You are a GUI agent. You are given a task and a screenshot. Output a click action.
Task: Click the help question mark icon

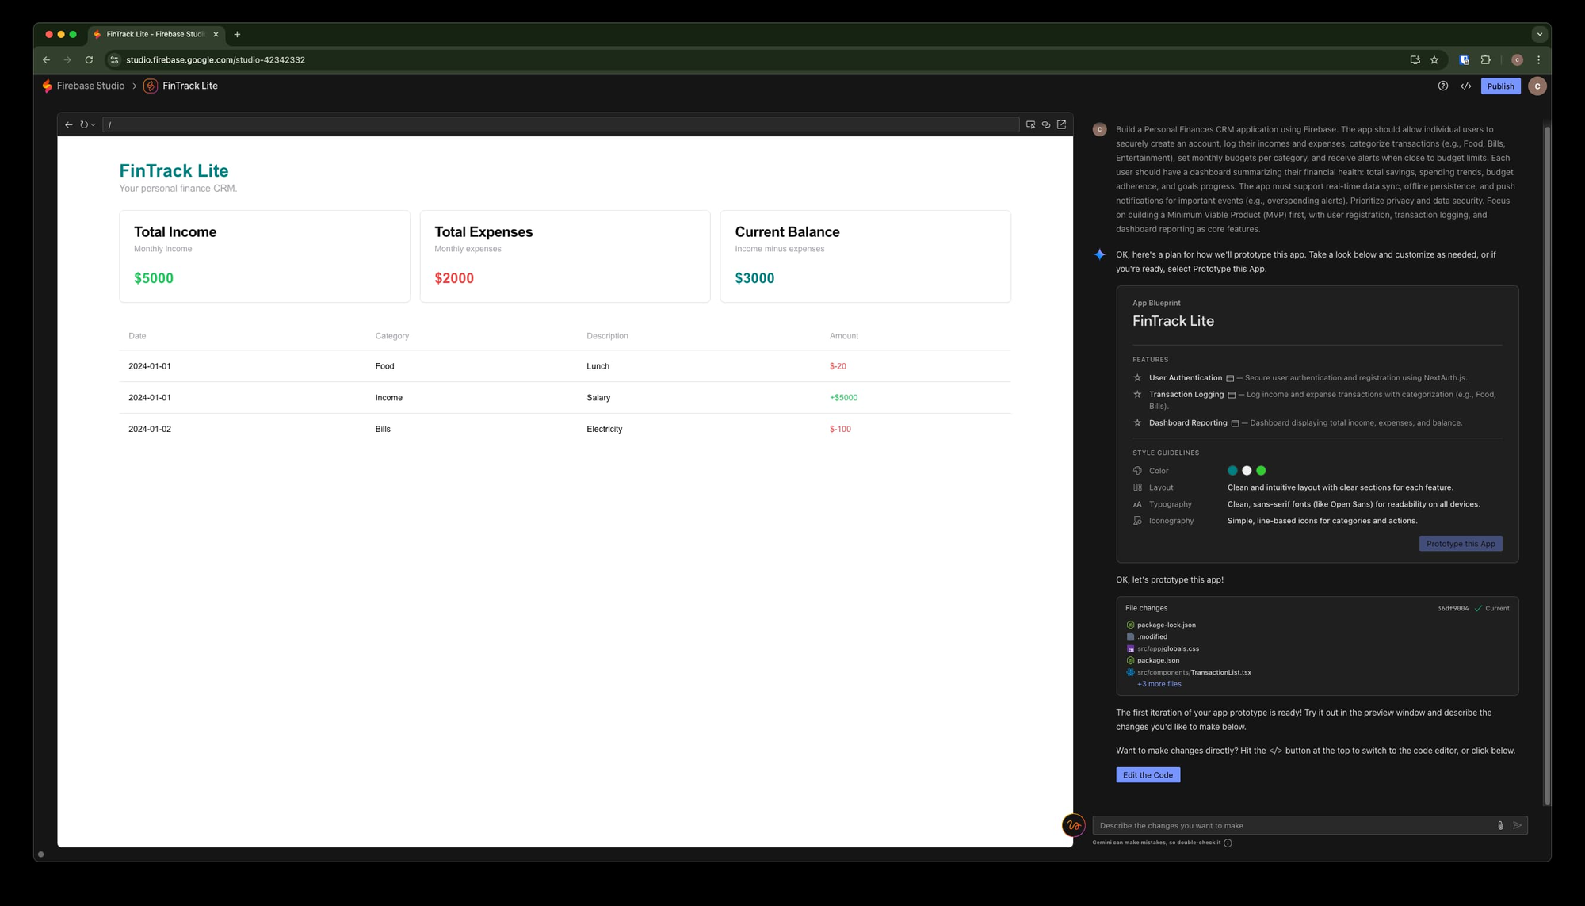click(x=1442, y=86)
